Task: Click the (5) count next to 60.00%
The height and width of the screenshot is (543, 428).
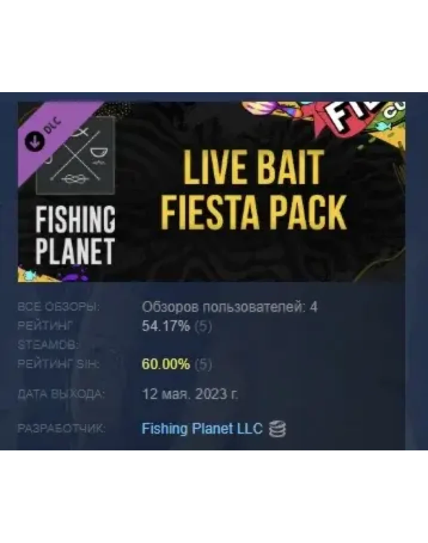Action: (203, 364)
